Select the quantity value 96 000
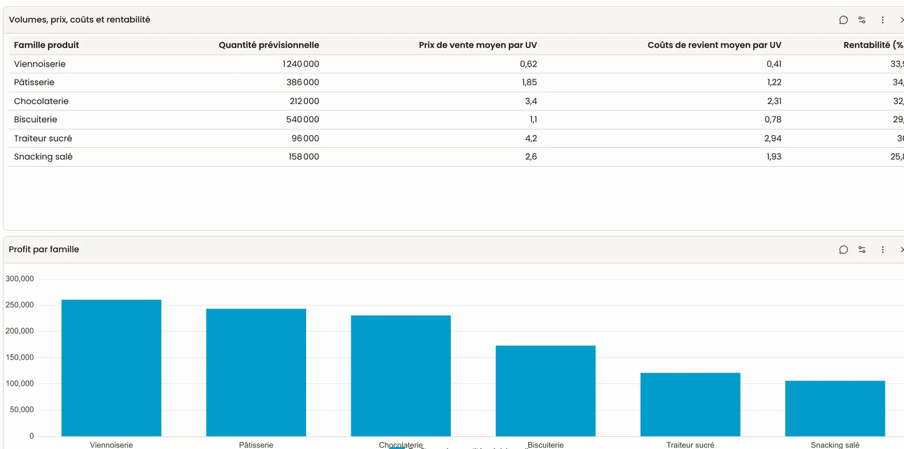This screenshot has height=449, width=904. (x=305, y=138)
